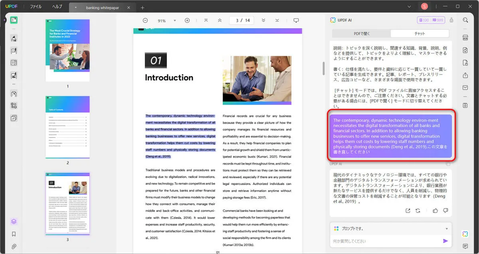Open the Attachments paperclip panel
Viewport: 479px width, 254px height.
[14, 246]
